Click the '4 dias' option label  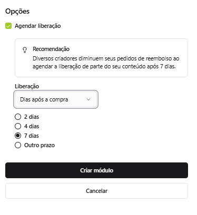point(32,126)
